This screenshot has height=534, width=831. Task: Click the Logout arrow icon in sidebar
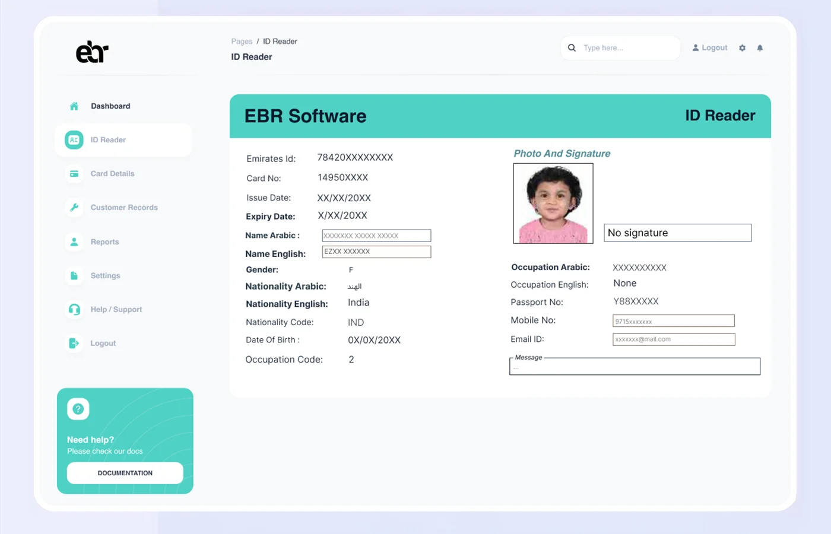(x=74, y=343)
